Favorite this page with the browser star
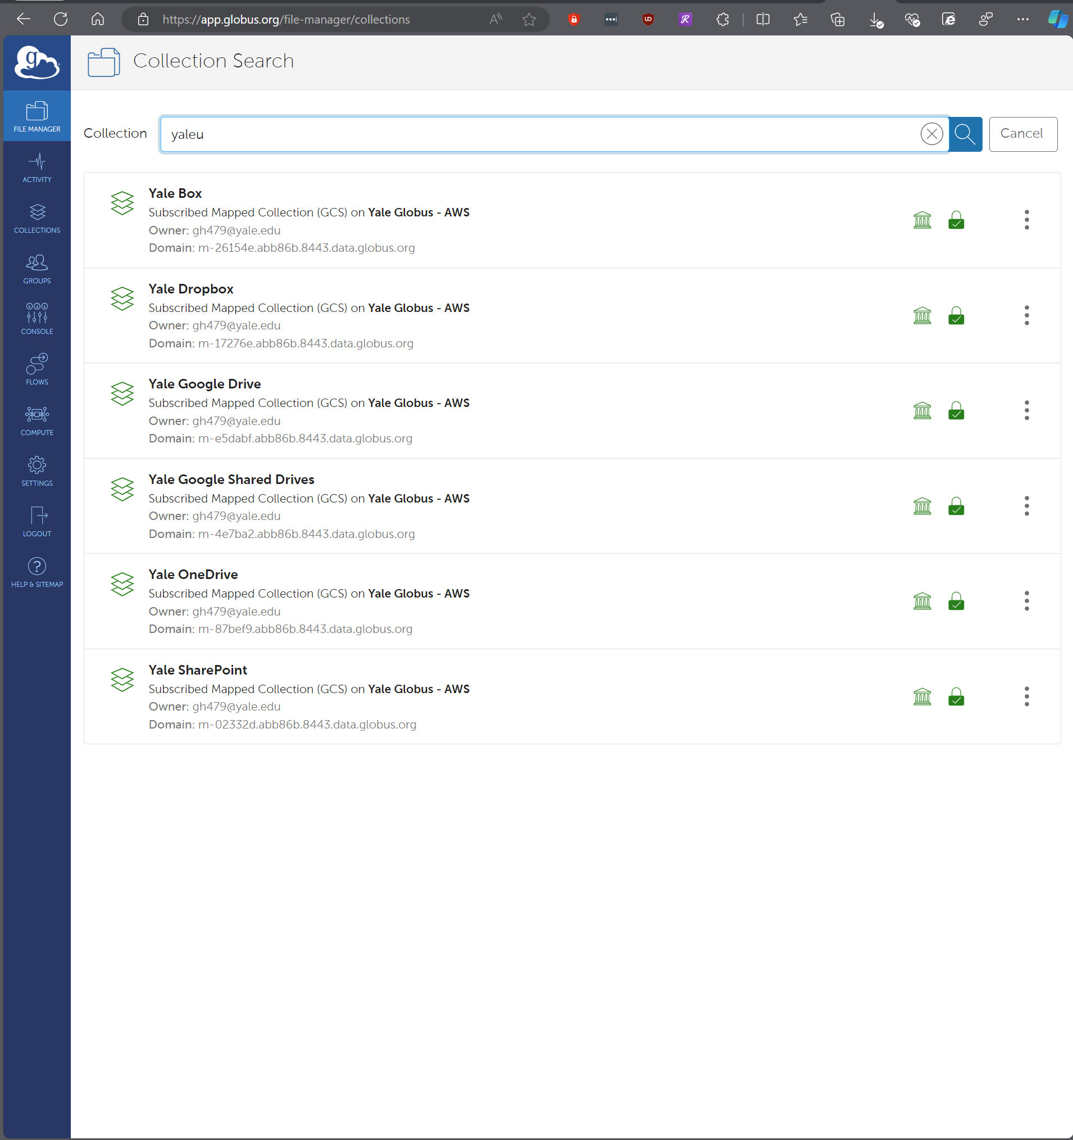Screen dimensions: 1073x1140 [529, 20]
